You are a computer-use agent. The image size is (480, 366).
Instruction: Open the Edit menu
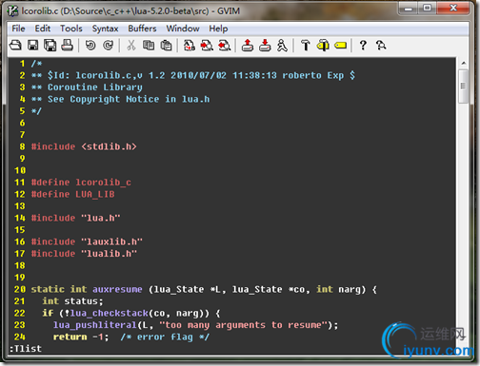click(43, 29)
